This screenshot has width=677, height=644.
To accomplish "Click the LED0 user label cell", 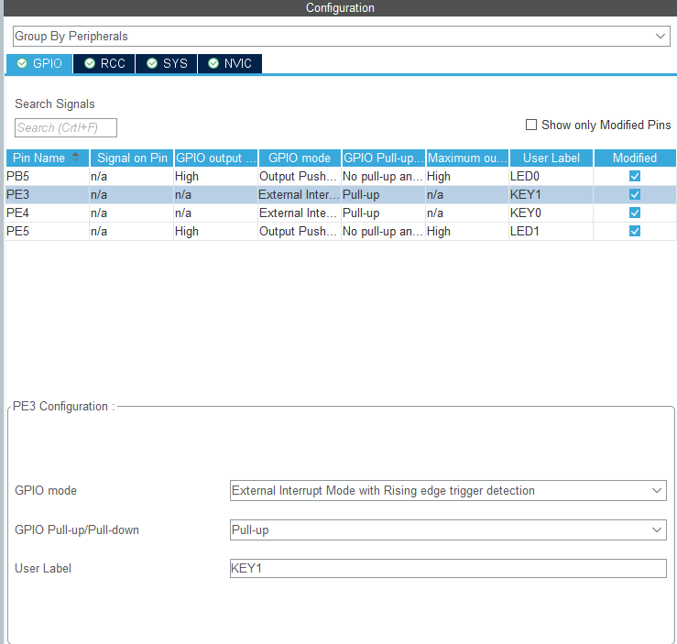I will 551,177.
